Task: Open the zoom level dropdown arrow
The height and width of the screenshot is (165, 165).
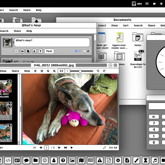Action: (x=68, y=71)
